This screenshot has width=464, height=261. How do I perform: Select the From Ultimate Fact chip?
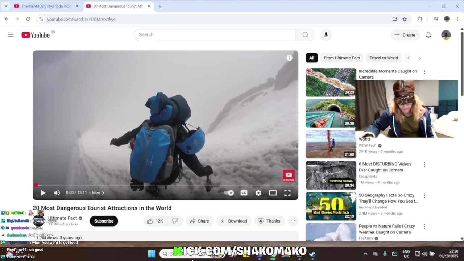pyautogui.click(x=342, y=58)
